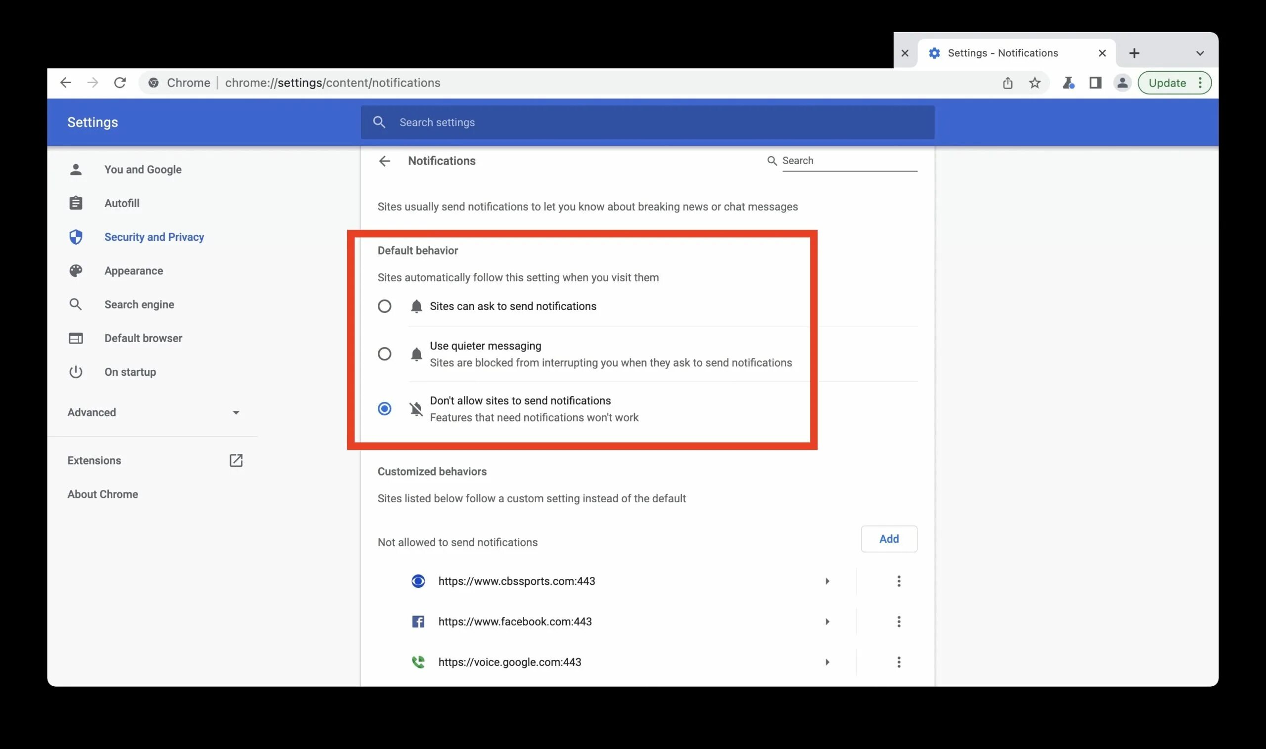Click https://www.facebook.com:443 entry
Screen dimensions: 1266x749
coord(515,622)
